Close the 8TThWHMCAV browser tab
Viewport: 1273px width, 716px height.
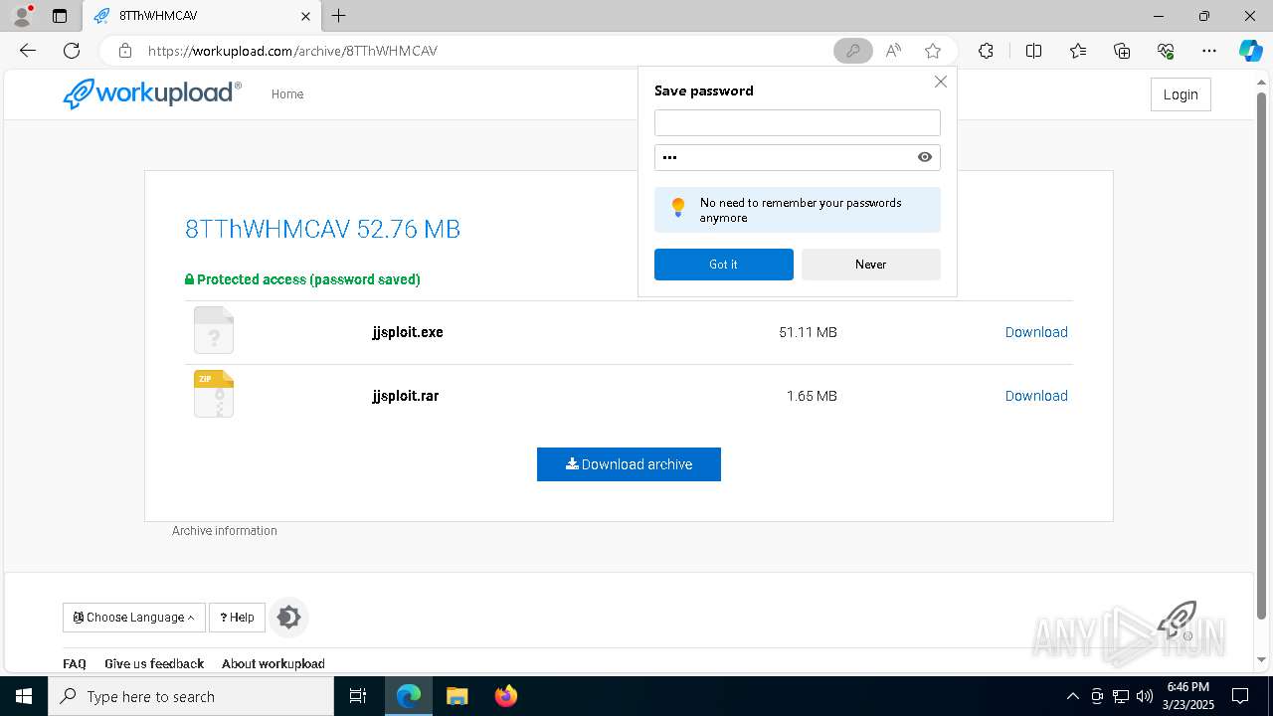[x=306, y=16]
